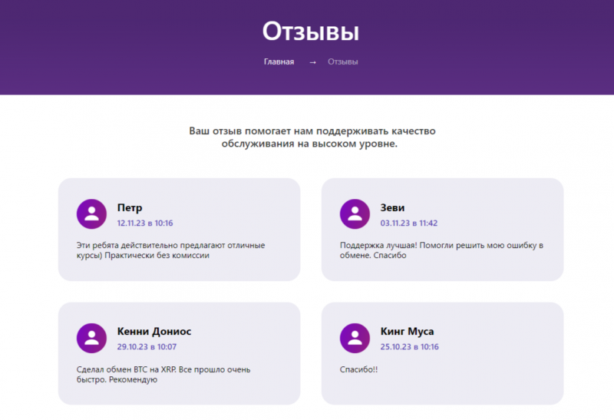Click the page heading Отзывы
This screenshot has width=614, height=420.
tap(311, 31)
